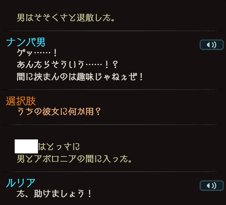
Task: Click the line 男はそそくさと退散した。
Action: click(x=66, y=18)
